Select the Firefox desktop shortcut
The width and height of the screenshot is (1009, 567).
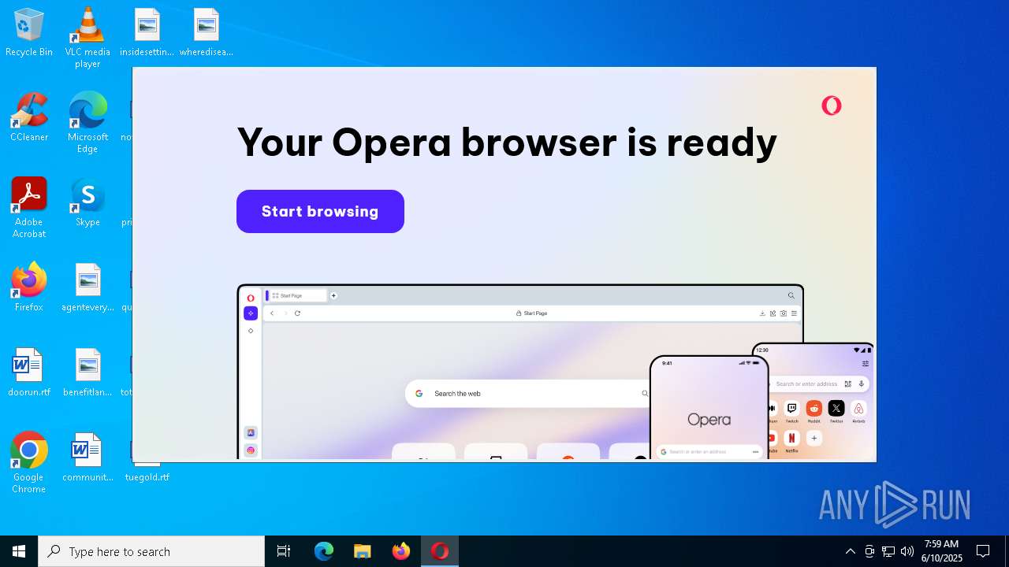(x=29, y=288)
